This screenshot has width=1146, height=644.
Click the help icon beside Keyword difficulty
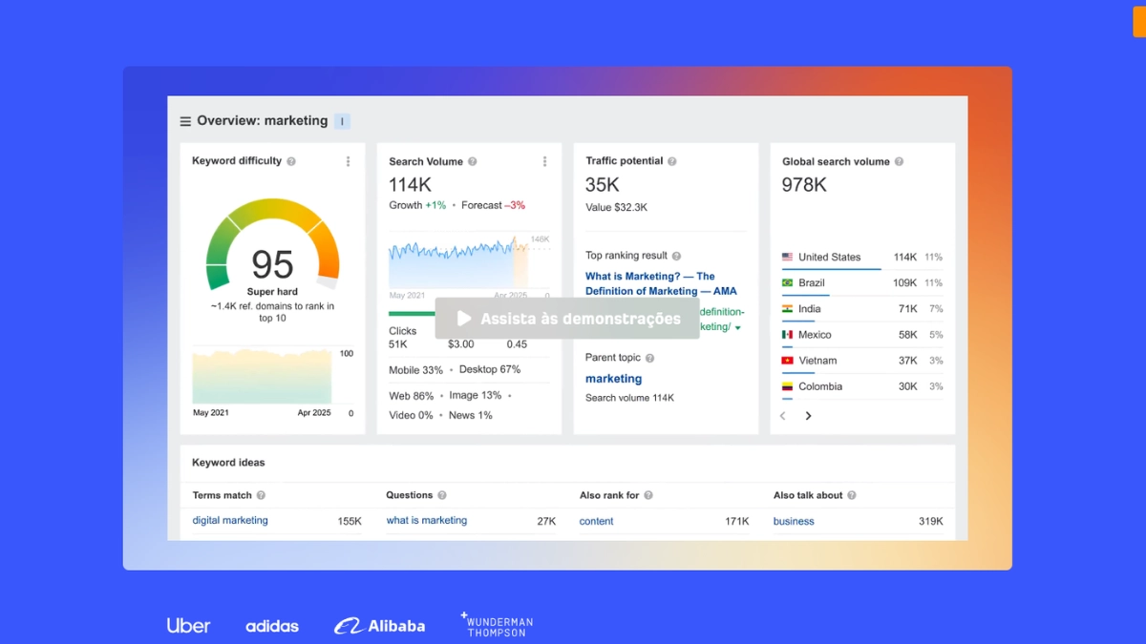click(x=291, y=161)
